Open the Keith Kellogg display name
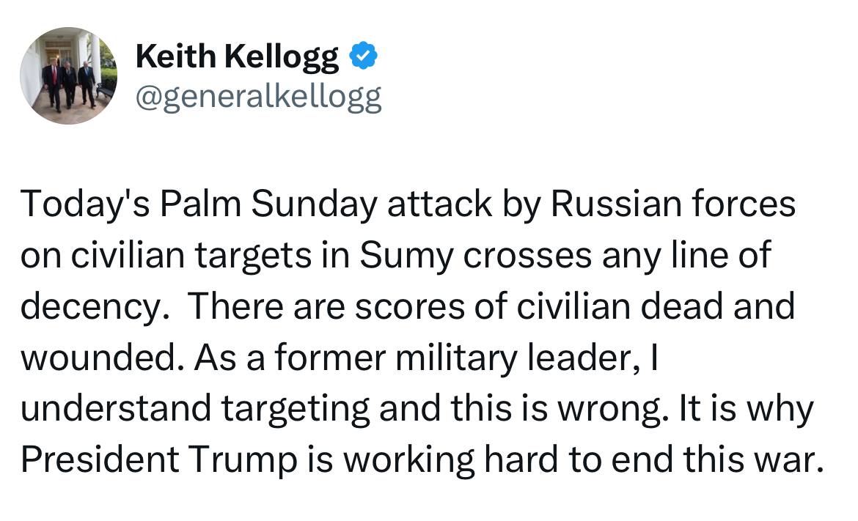Viewport: 858px width, 521px height. (238, 58)
